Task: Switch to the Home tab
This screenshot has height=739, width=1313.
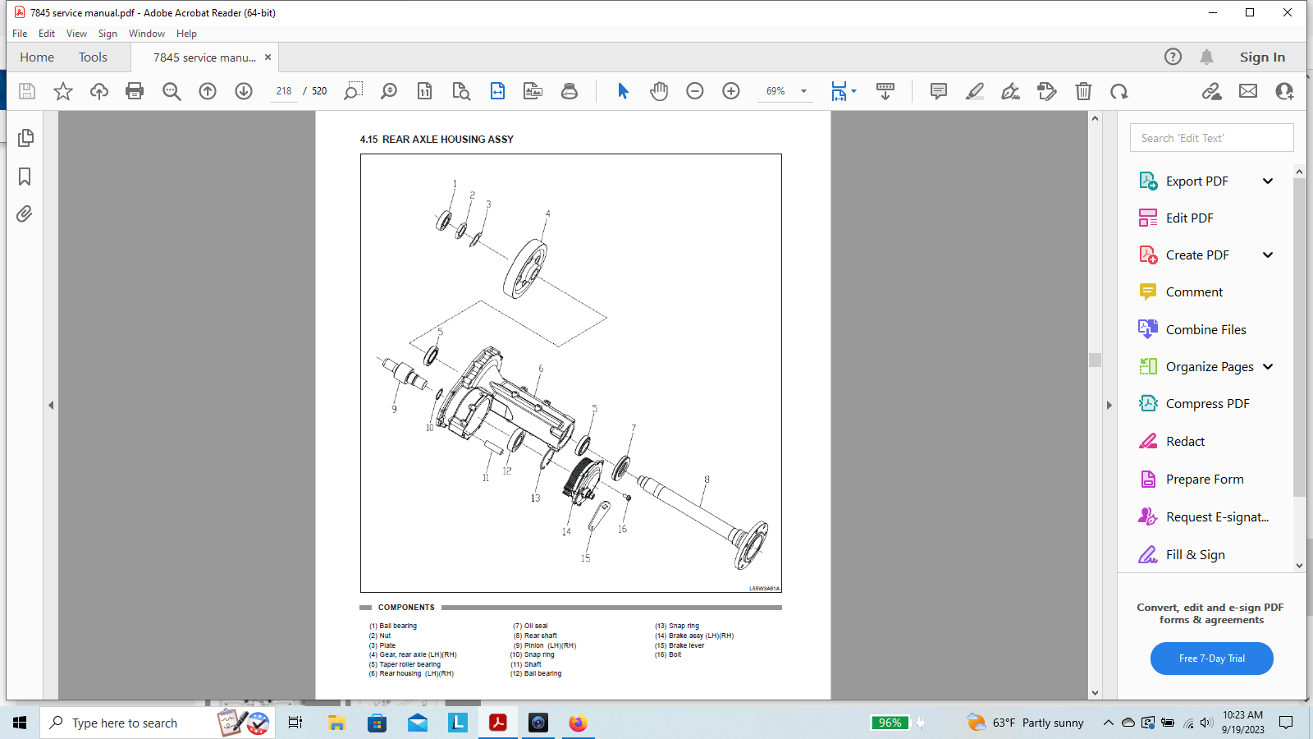Action: coord(37,57)
